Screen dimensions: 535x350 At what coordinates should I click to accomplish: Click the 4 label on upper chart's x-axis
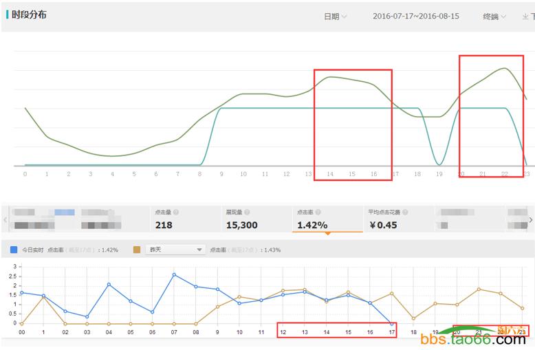coord(112,174)
